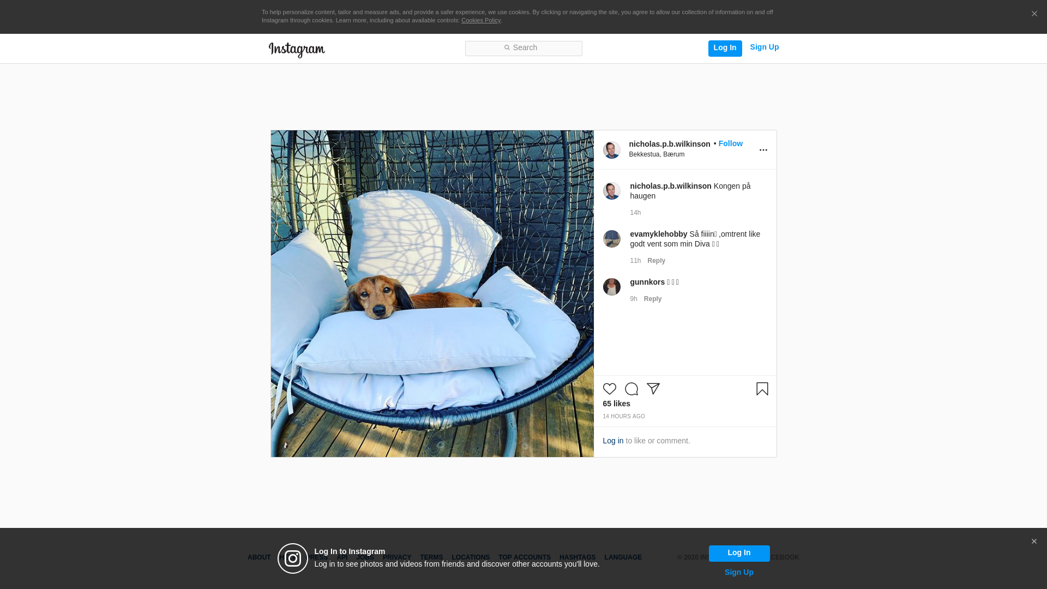Open the HASHTAGS footer link
This screenshot has width=1047, height=589.
tap(577, 557)
